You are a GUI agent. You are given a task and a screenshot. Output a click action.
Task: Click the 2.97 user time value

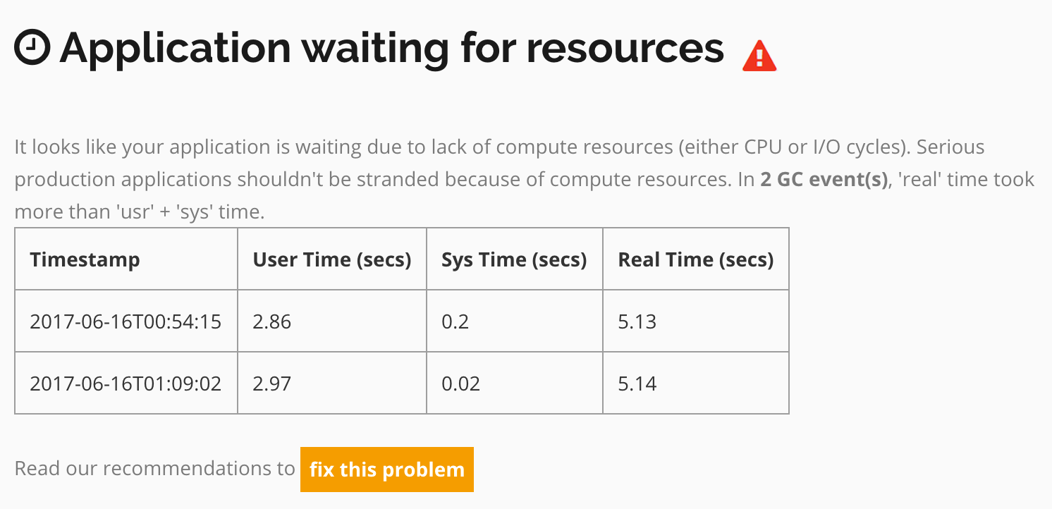point(272,384)
